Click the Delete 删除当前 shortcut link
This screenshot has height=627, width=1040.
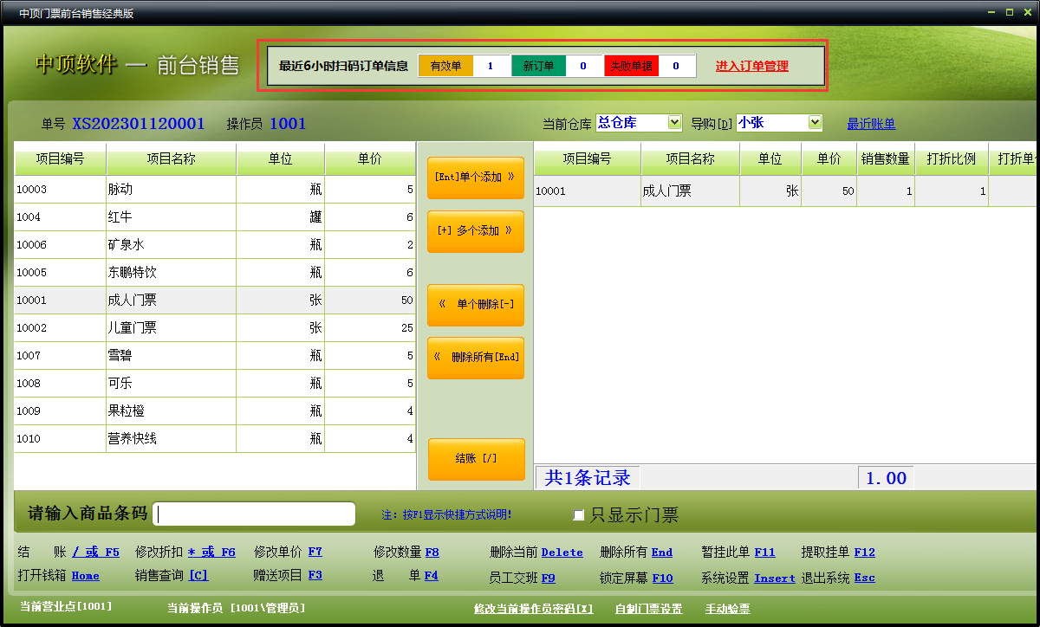click(562, 552)
